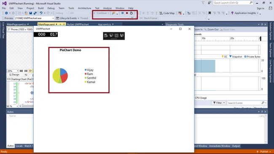Pin the MainPage.xaml tab
Screen dimensions: 274x154
tap(60, 24)
